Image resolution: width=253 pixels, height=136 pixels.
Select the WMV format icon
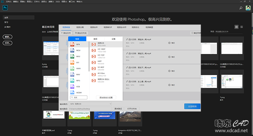click(72, 68)
